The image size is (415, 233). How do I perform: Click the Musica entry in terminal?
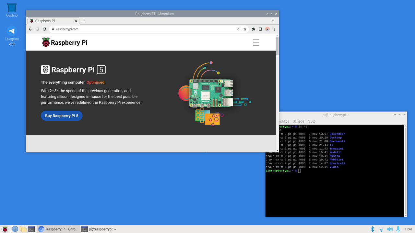[x=335, y=156]
